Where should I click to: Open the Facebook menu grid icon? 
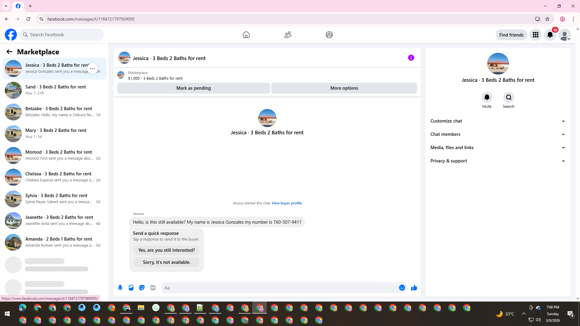point(536,35)
